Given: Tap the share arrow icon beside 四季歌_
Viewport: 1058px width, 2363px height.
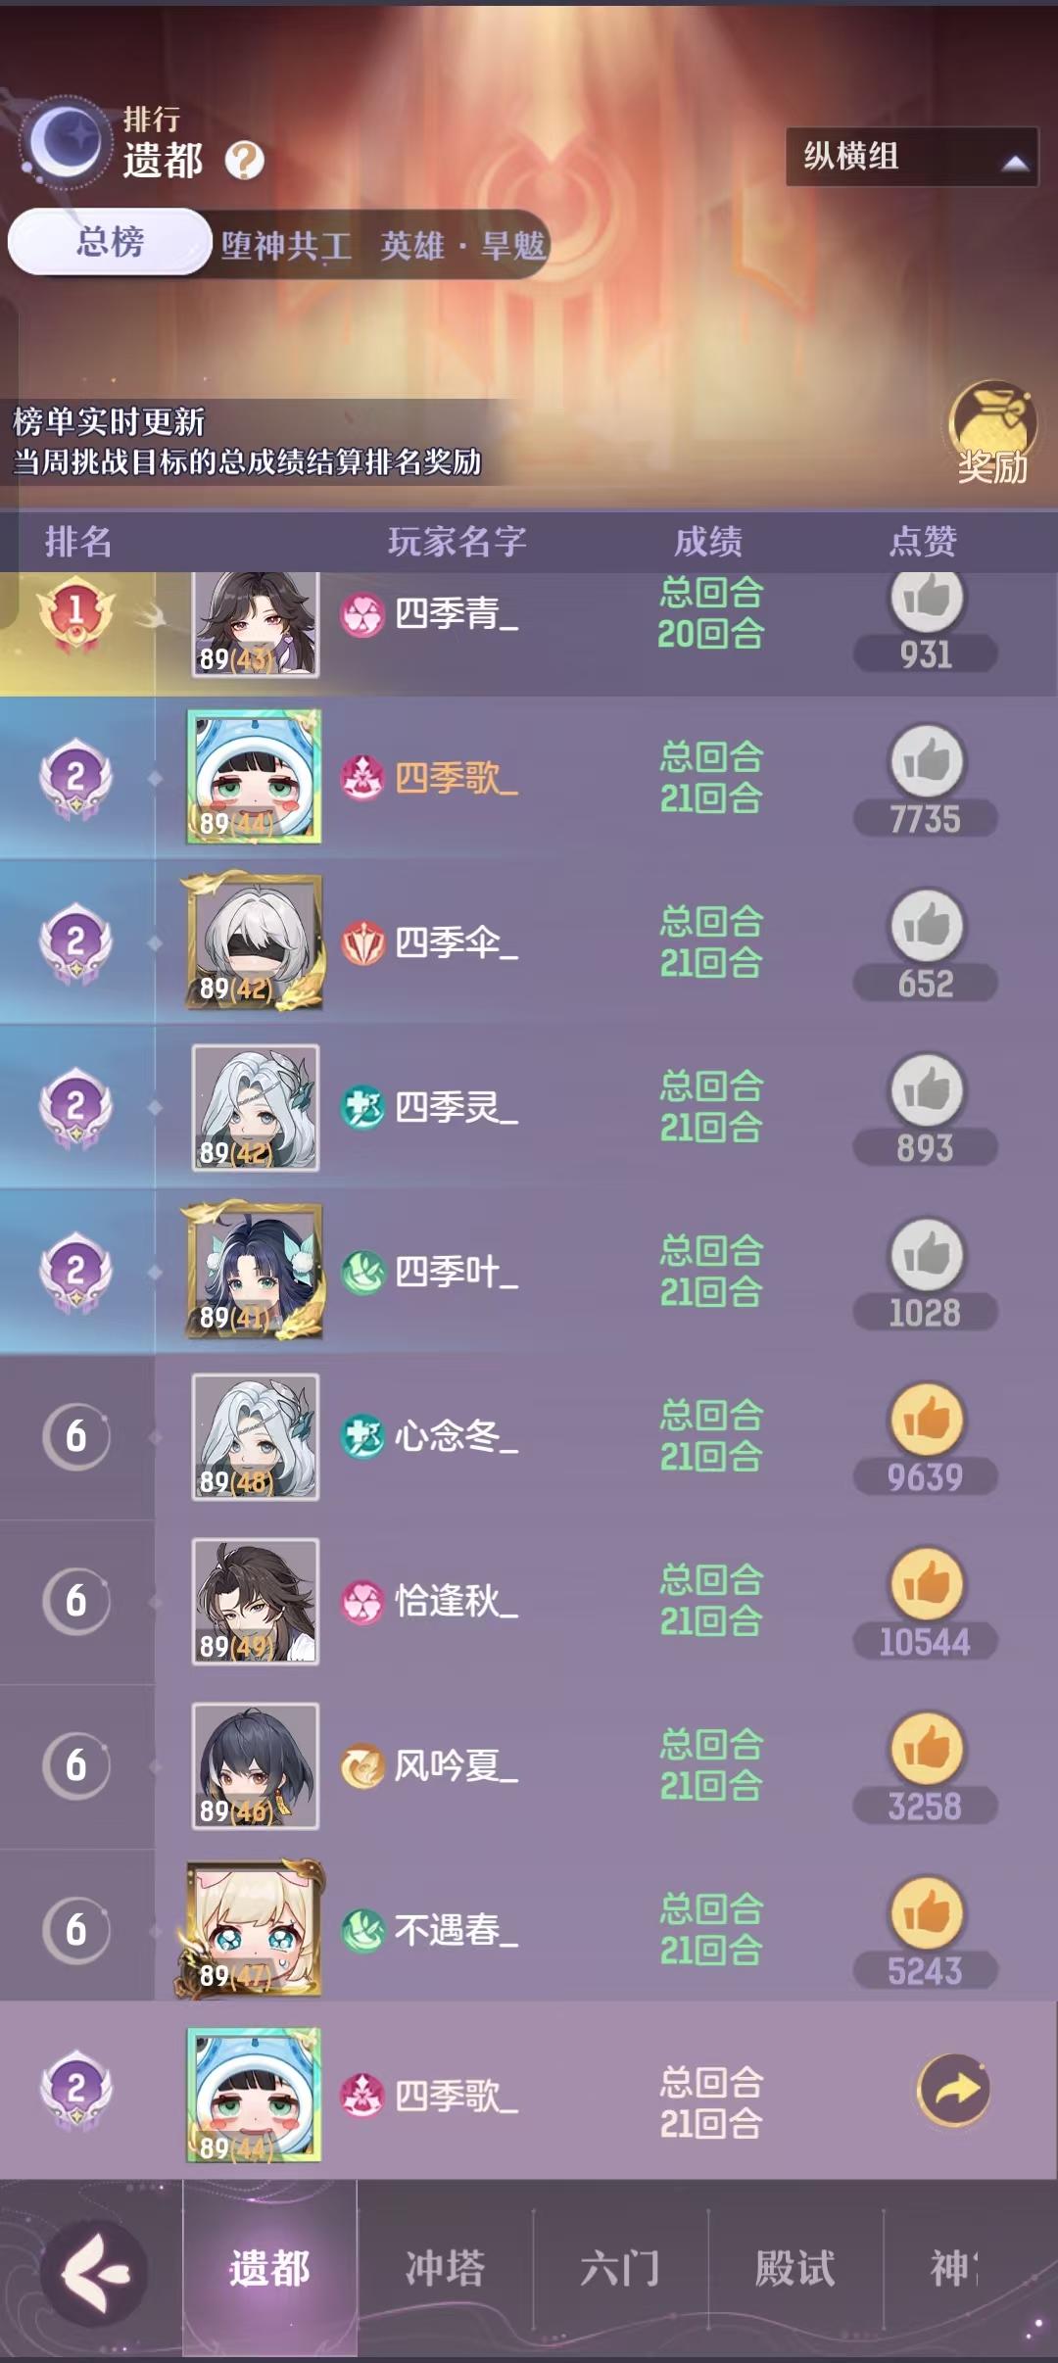Looking at the screenshot, I should [953, 2090].
